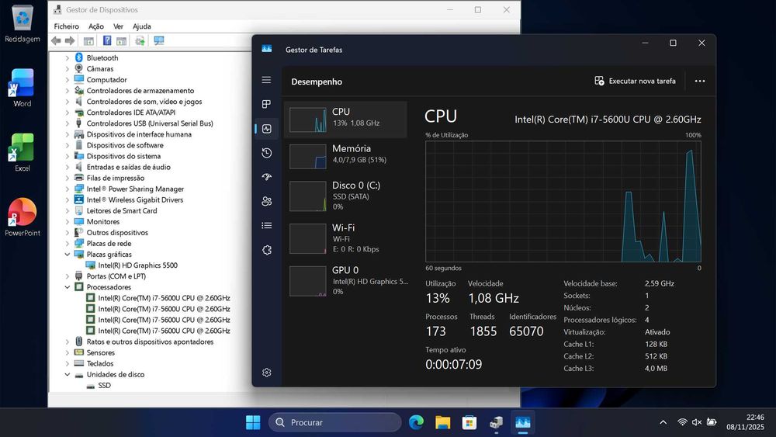Open the PowerPoint desktop shortcut
Screen dimensions: 776x437
click(23, 217)
